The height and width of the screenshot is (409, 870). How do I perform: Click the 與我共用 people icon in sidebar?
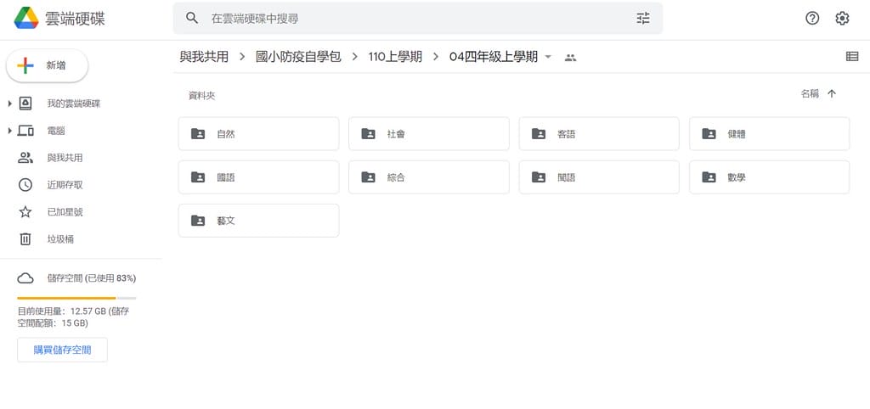(x=25, y=157)
